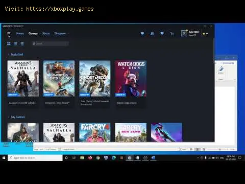Open Microsoft Edge from taskbar

click(114, 158)
